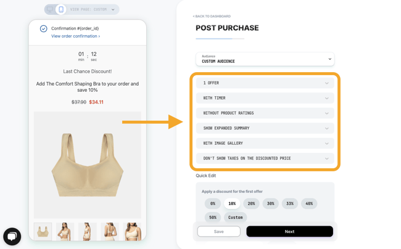The width and height of the screenshot is (401, 249).
Task: Select the 0% discount chip
Action: 213,203
